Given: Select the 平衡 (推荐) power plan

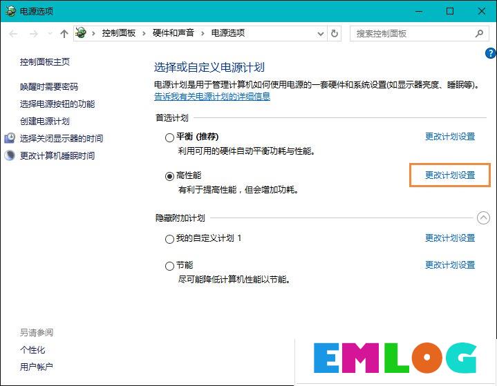Looking at the screenshot, I should click(x=169, y=137).
